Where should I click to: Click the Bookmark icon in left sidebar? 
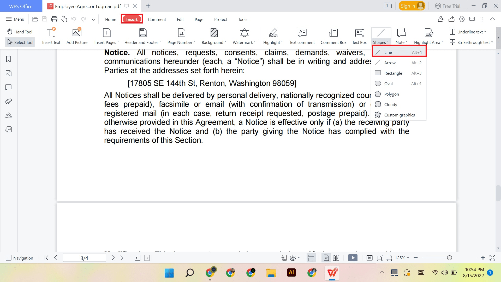pyautogui.click(x=9, y=59)
